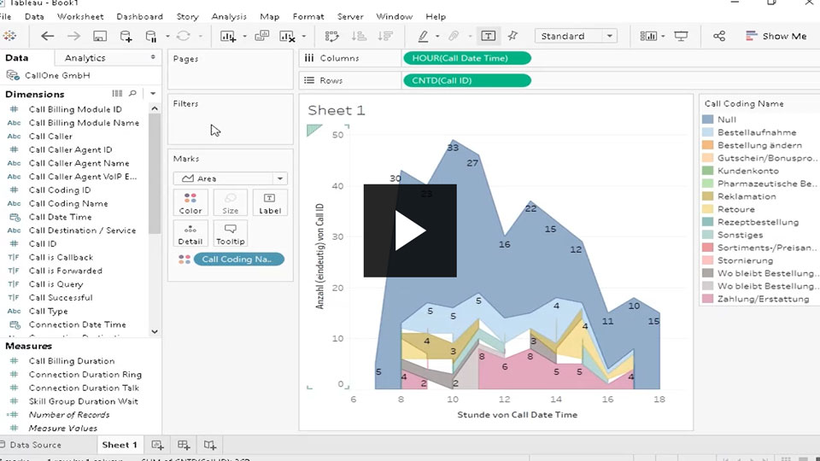Click the Pause Auto Updates icon
Viewport: 820px width, 461px height.
[x=151, y=36]
